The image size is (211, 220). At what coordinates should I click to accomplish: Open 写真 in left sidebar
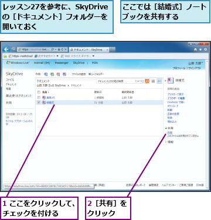point(8,89)
